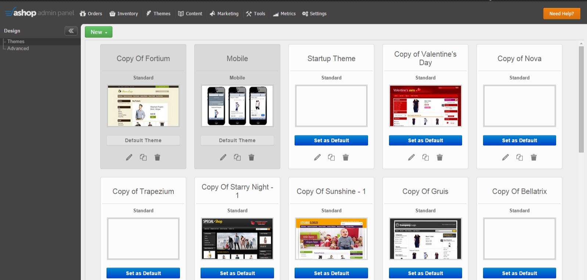Click Default Theme button on Copy Of Fortium

143,141
